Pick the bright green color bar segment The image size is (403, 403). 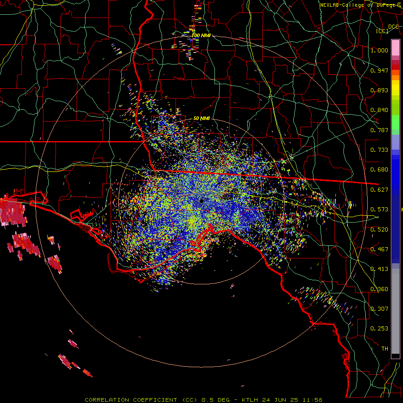click(x=395, y=122)
